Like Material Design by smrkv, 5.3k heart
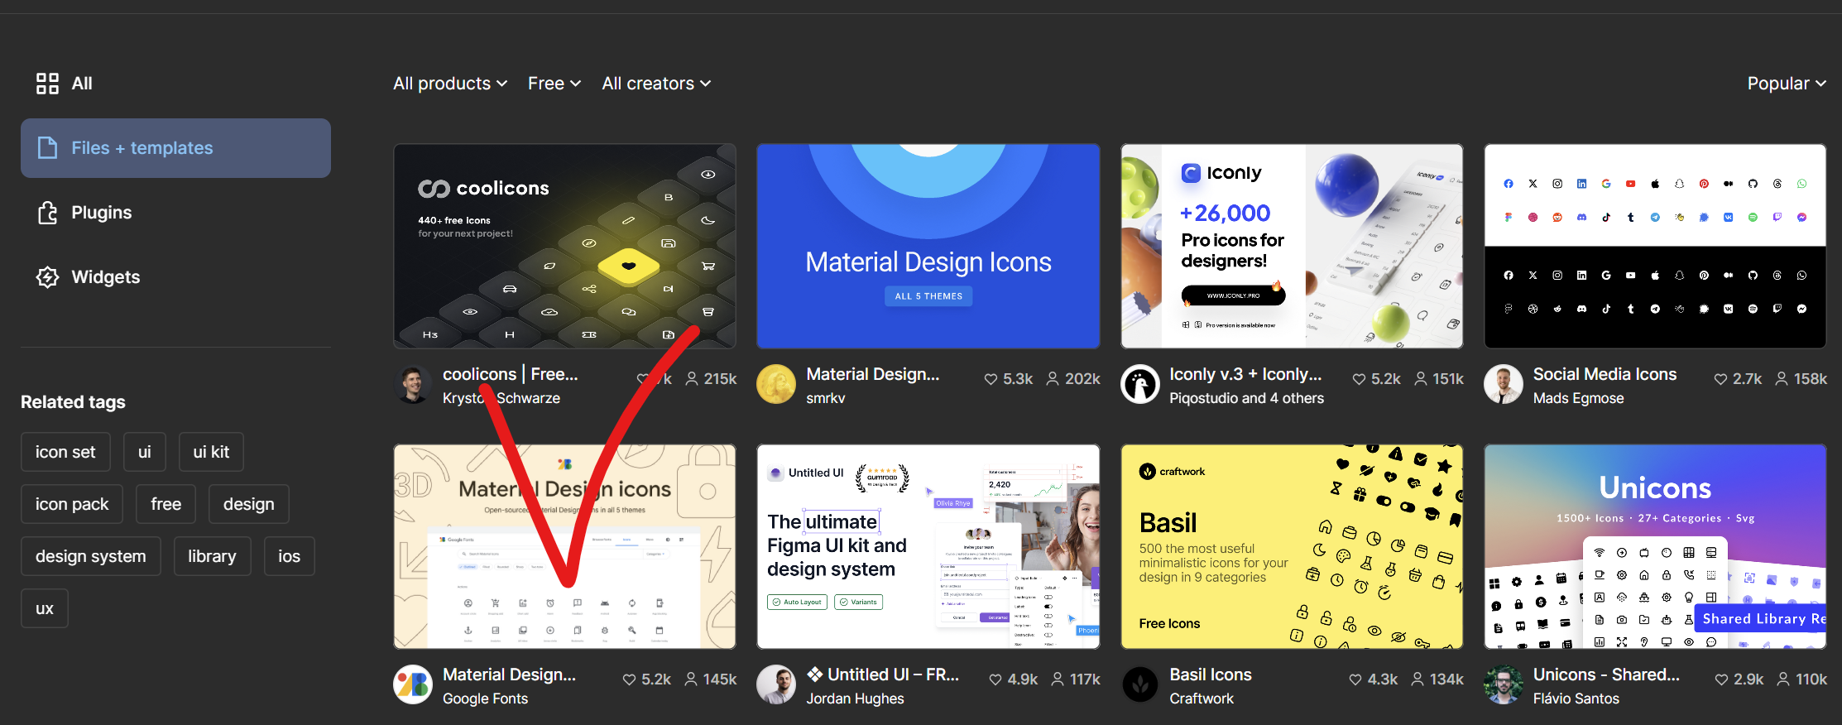Image resolution: width=1842 pixels, height=725 pixels. click(x=991, y=379)
